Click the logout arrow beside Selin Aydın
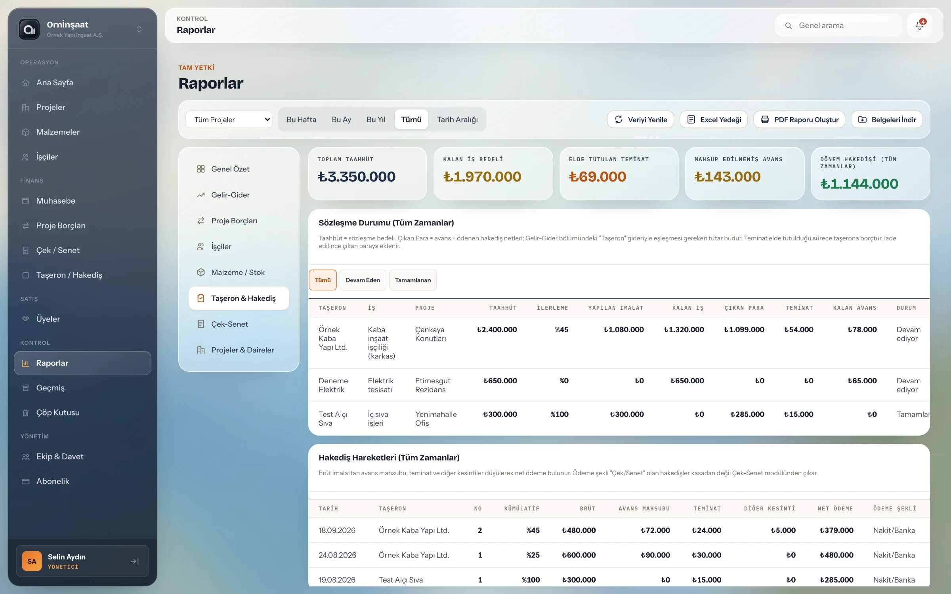This screenshot has height=594, width=951. click(x=135, y=561)
